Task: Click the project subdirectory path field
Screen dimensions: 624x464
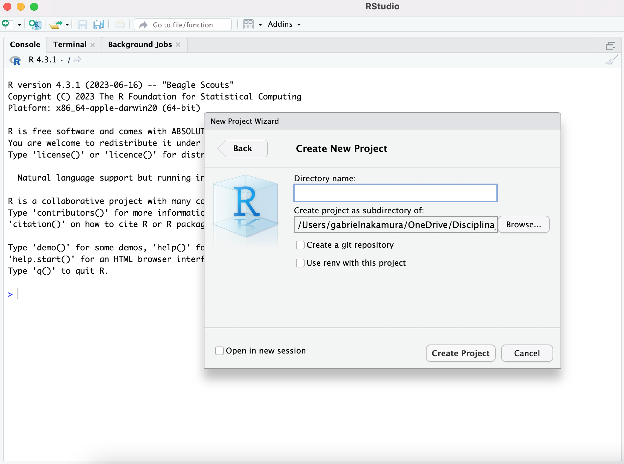Action: (396, 225)
